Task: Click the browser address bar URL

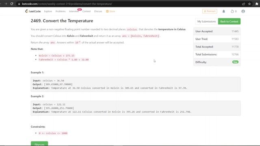Action: [x=67, y=4]
